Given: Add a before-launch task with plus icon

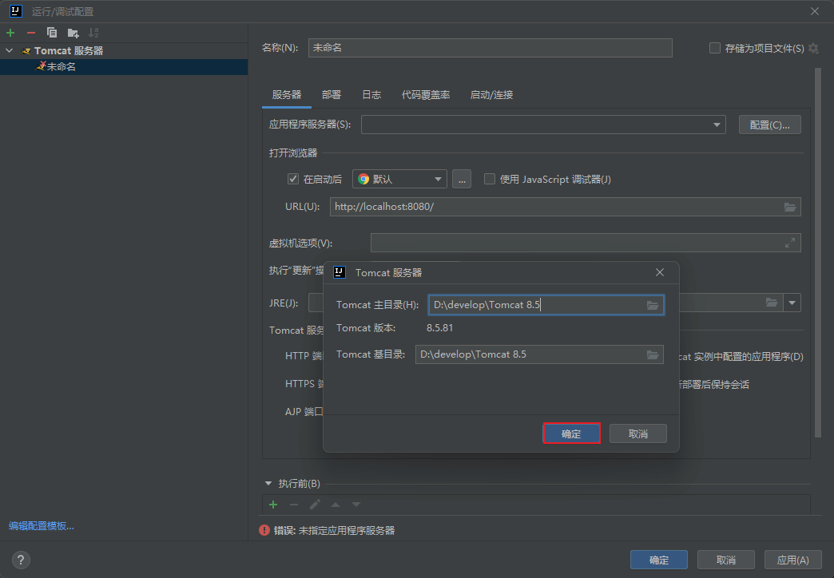Looking at the screenshot, I should pos(273,505).
